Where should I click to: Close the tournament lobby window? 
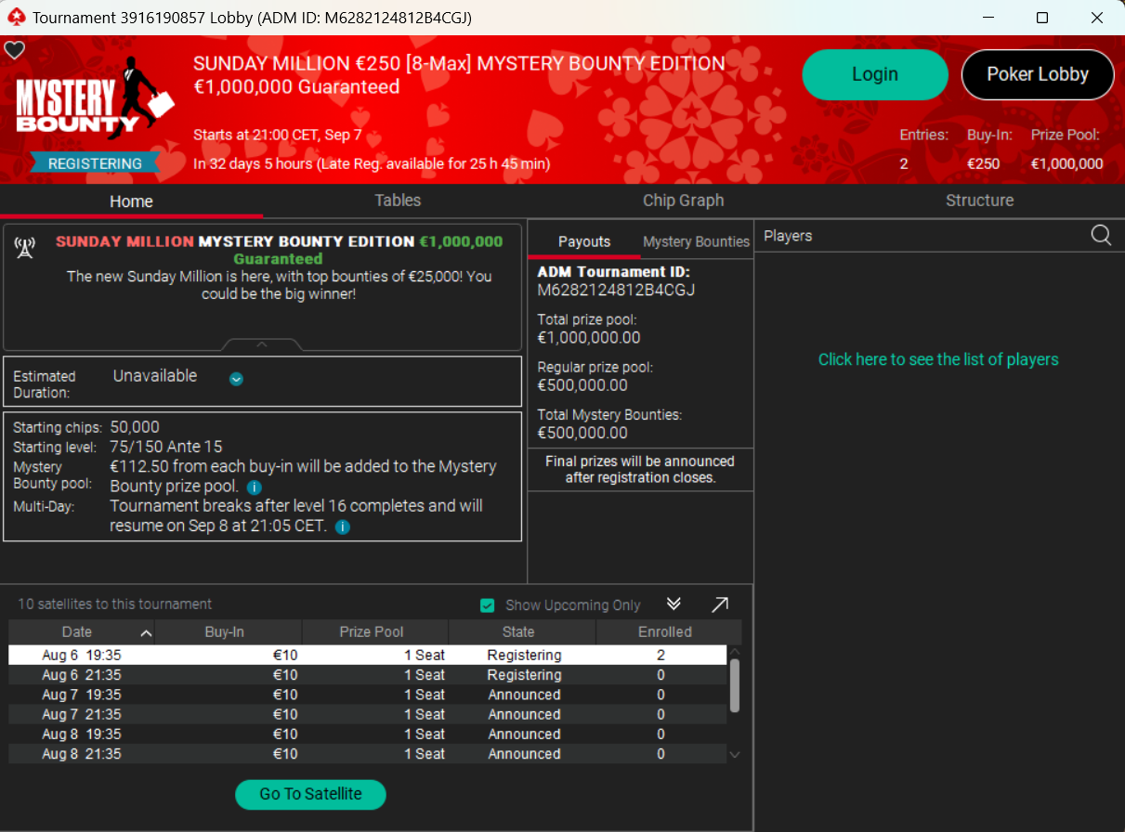1097,18
